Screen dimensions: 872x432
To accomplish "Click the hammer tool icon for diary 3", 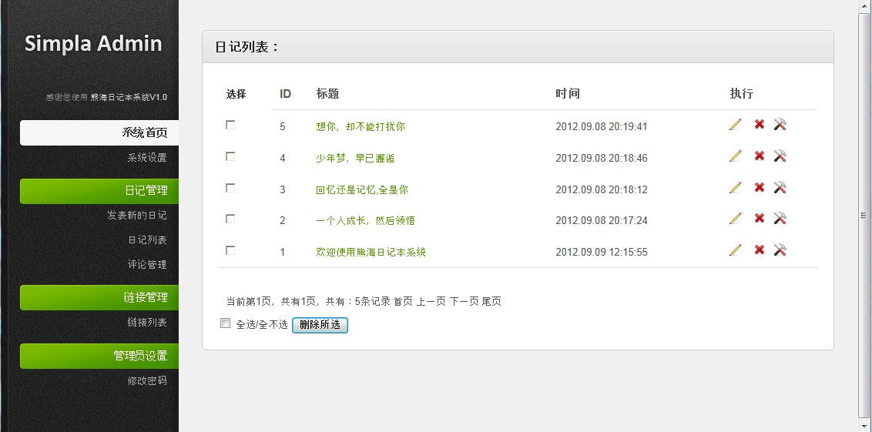I will 780,188.
